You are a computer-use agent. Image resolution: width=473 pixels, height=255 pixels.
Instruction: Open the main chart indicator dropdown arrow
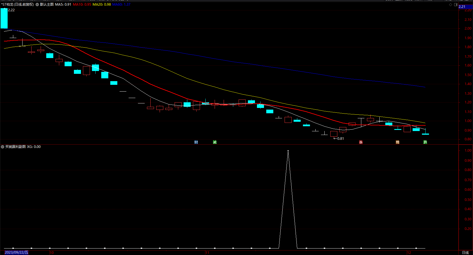click(37, 5)
